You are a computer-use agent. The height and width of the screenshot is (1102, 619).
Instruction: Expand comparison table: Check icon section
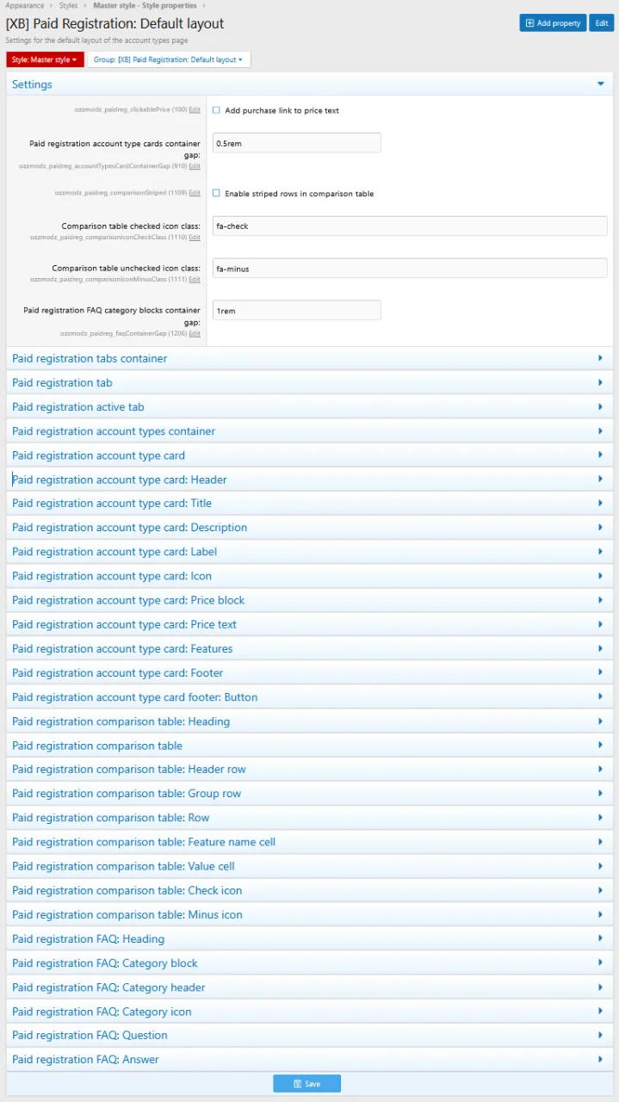310,890
